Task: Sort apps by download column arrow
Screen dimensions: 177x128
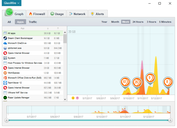Action: 48,28
